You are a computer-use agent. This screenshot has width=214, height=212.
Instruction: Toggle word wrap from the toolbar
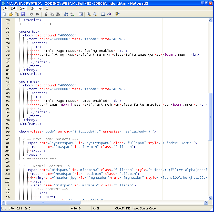pyautogui.click(x=80, y=14)
